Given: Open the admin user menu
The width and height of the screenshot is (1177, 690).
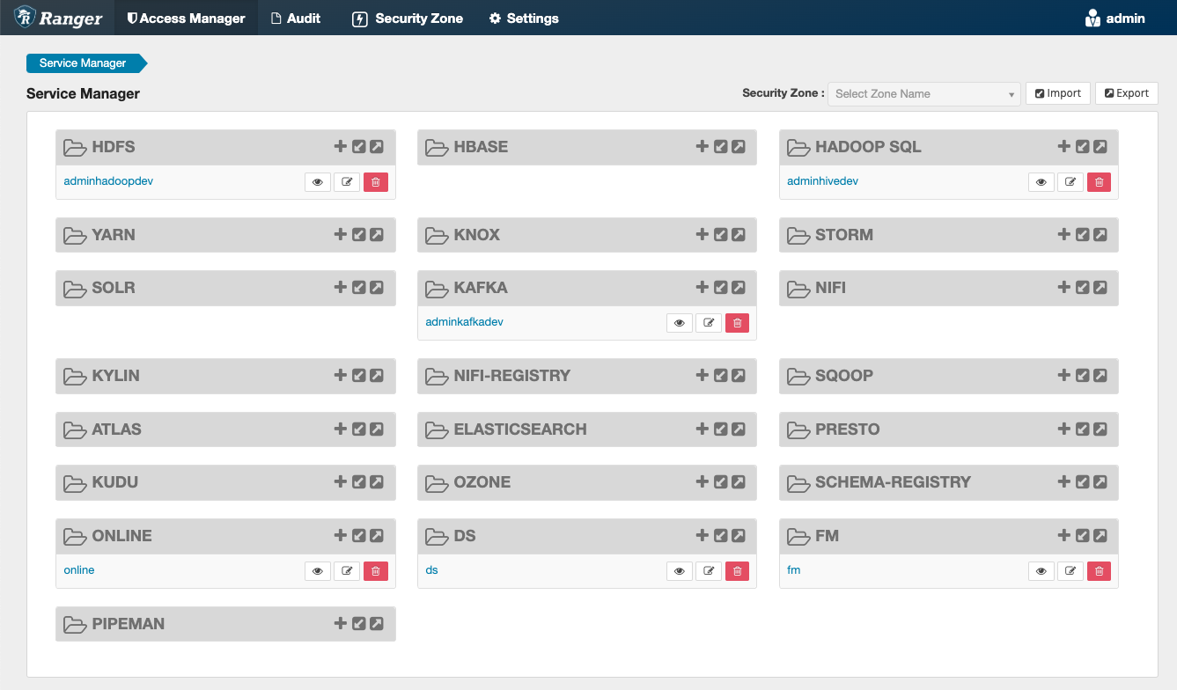Looking at the screenshot, I should [1115, 18].
